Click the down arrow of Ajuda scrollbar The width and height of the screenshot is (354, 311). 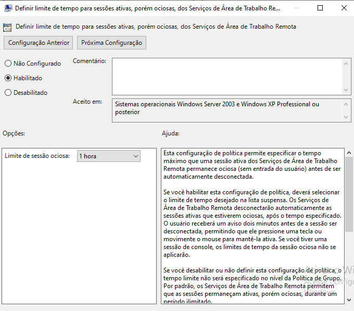349,300
